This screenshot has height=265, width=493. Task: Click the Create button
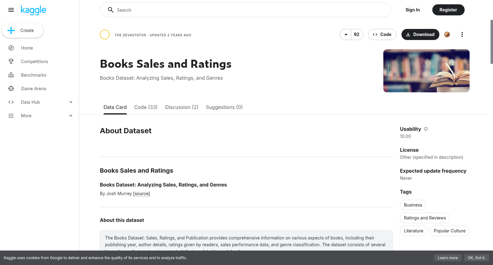(22, 30)
